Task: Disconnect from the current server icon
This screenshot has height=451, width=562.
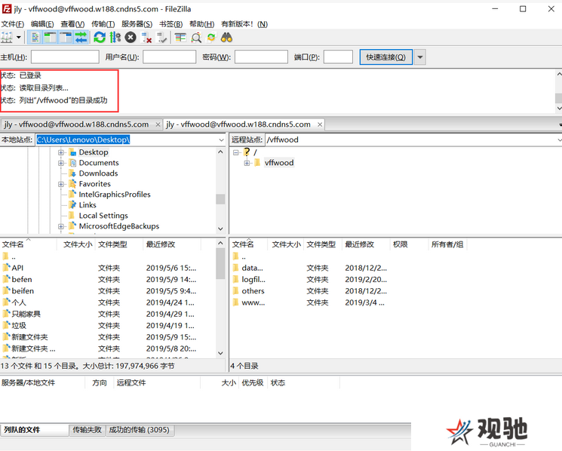Action: [x=146, y=37]
